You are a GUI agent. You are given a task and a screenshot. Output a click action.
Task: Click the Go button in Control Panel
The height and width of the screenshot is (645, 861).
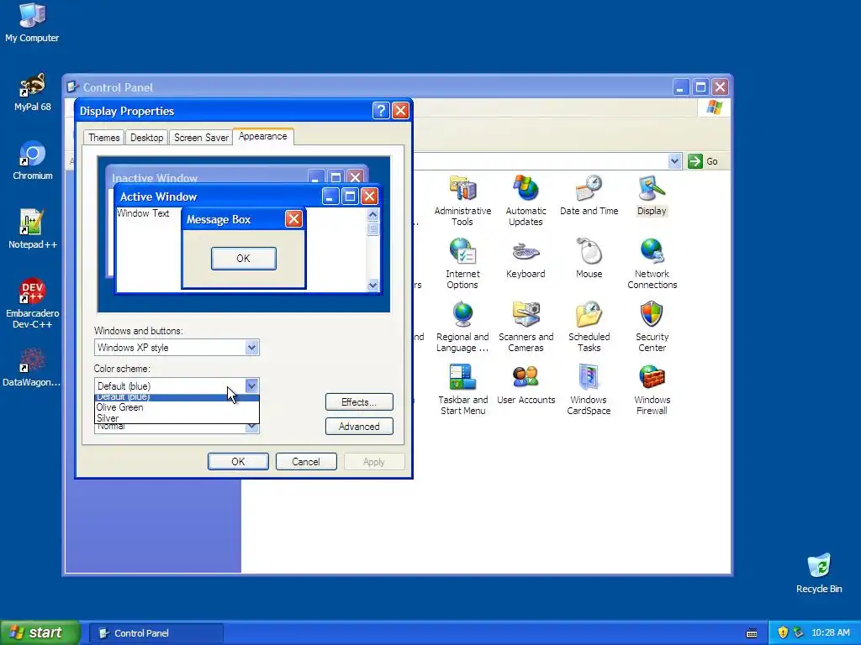pos(704,161)
